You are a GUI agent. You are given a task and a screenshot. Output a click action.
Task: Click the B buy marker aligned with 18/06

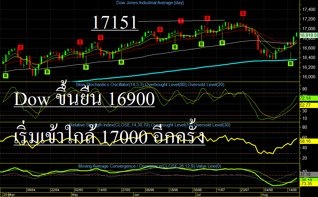(175, 47)
